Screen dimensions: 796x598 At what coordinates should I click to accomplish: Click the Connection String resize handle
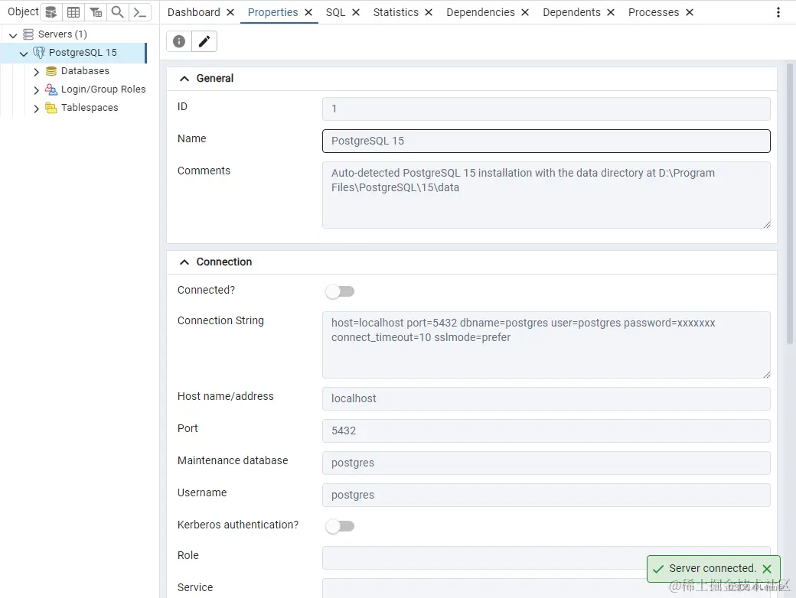tap(767, 374)
